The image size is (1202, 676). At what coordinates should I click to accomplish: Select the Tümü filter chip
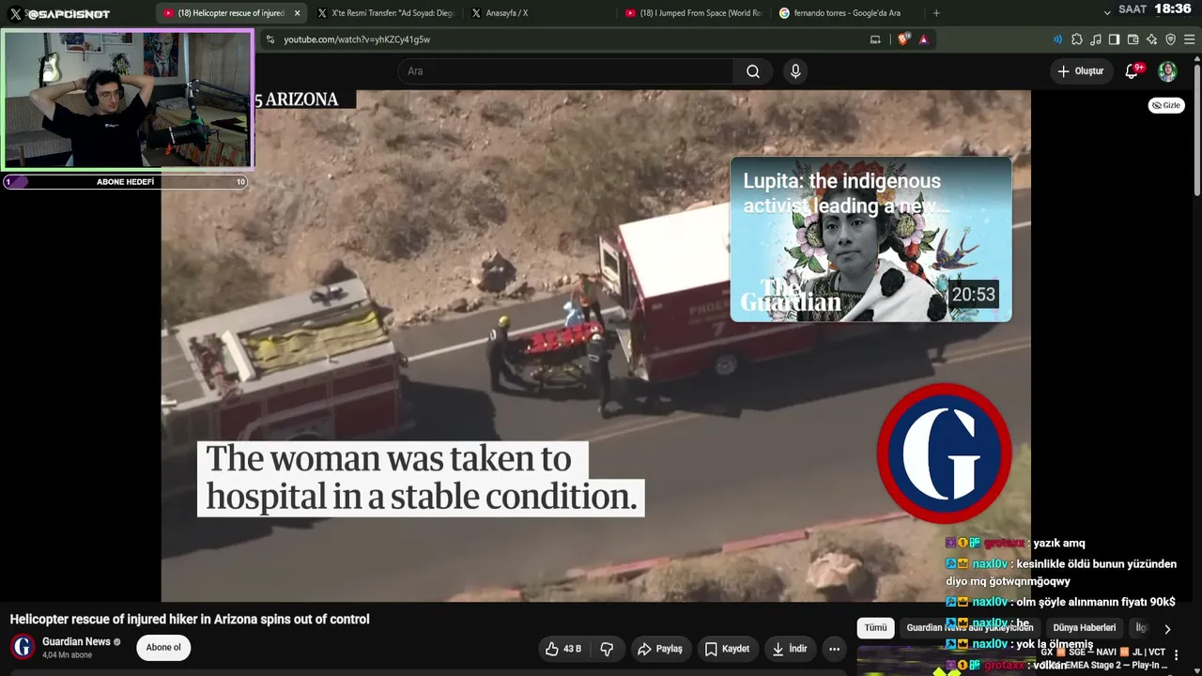pyautogui.click(x=875, y=628)
